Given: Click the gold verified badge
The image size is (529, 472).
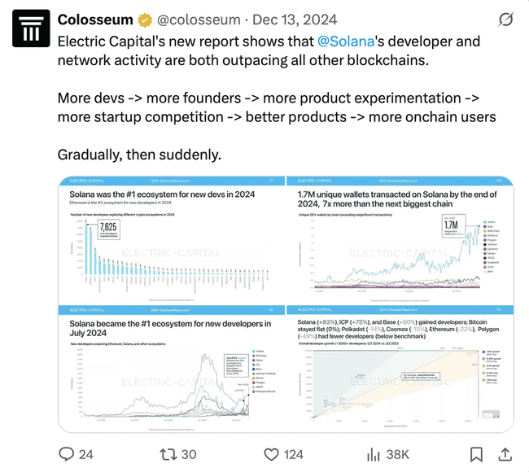Looking at the screenshot, I should tap(145, 19).
